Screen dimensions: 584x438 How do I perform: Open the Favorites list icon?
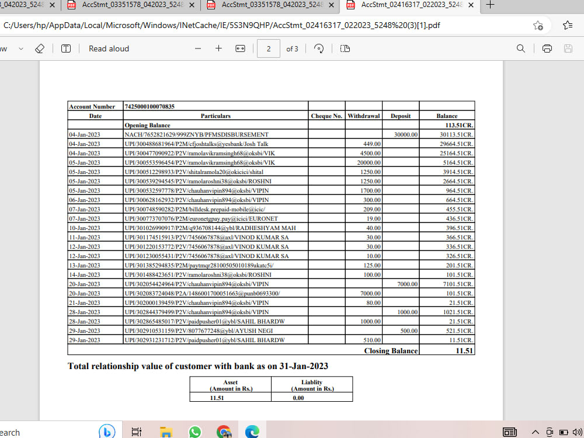568,25
